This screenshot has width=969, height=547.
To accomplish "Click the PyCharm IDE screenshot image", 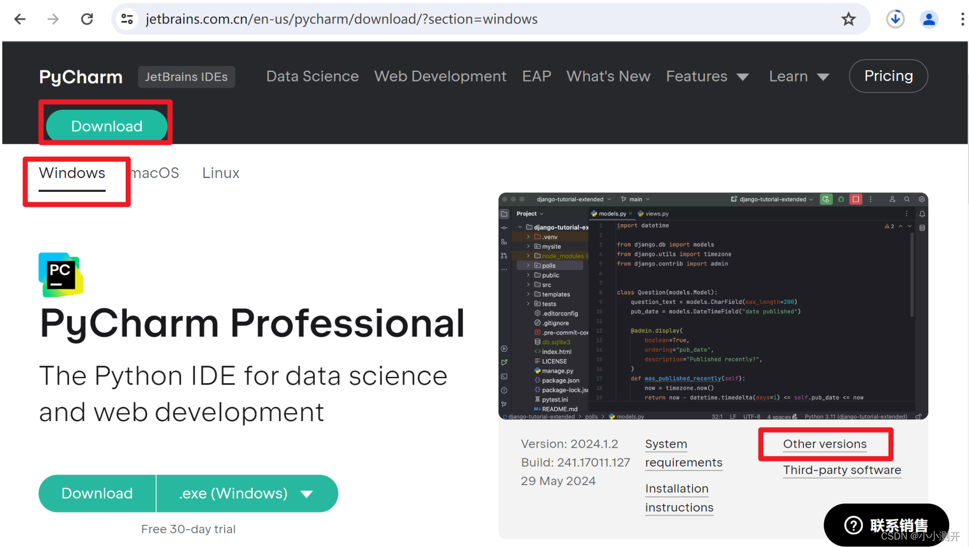I will click(x=713, y=306).
